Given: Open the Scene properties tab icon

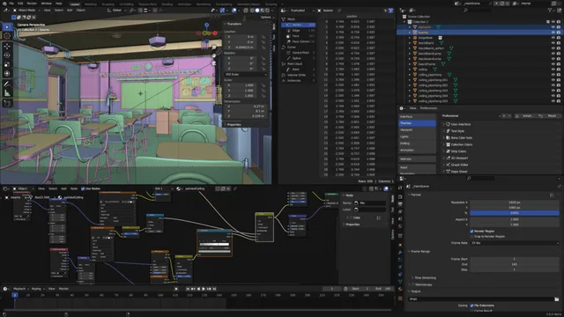Looking at the screenshot, I should click(x=400, y=218).
